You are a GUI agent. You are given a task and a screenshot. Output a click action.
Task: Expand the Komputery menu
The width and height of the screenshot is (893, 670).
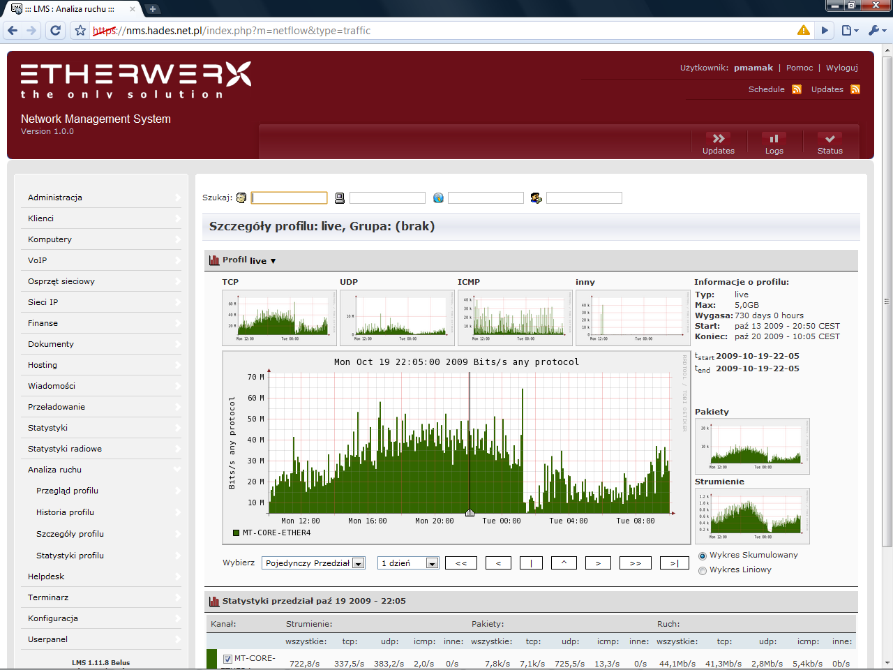101,239
